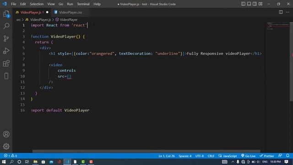
Task: Open the Manage gear icon
Action: (6, 146)
